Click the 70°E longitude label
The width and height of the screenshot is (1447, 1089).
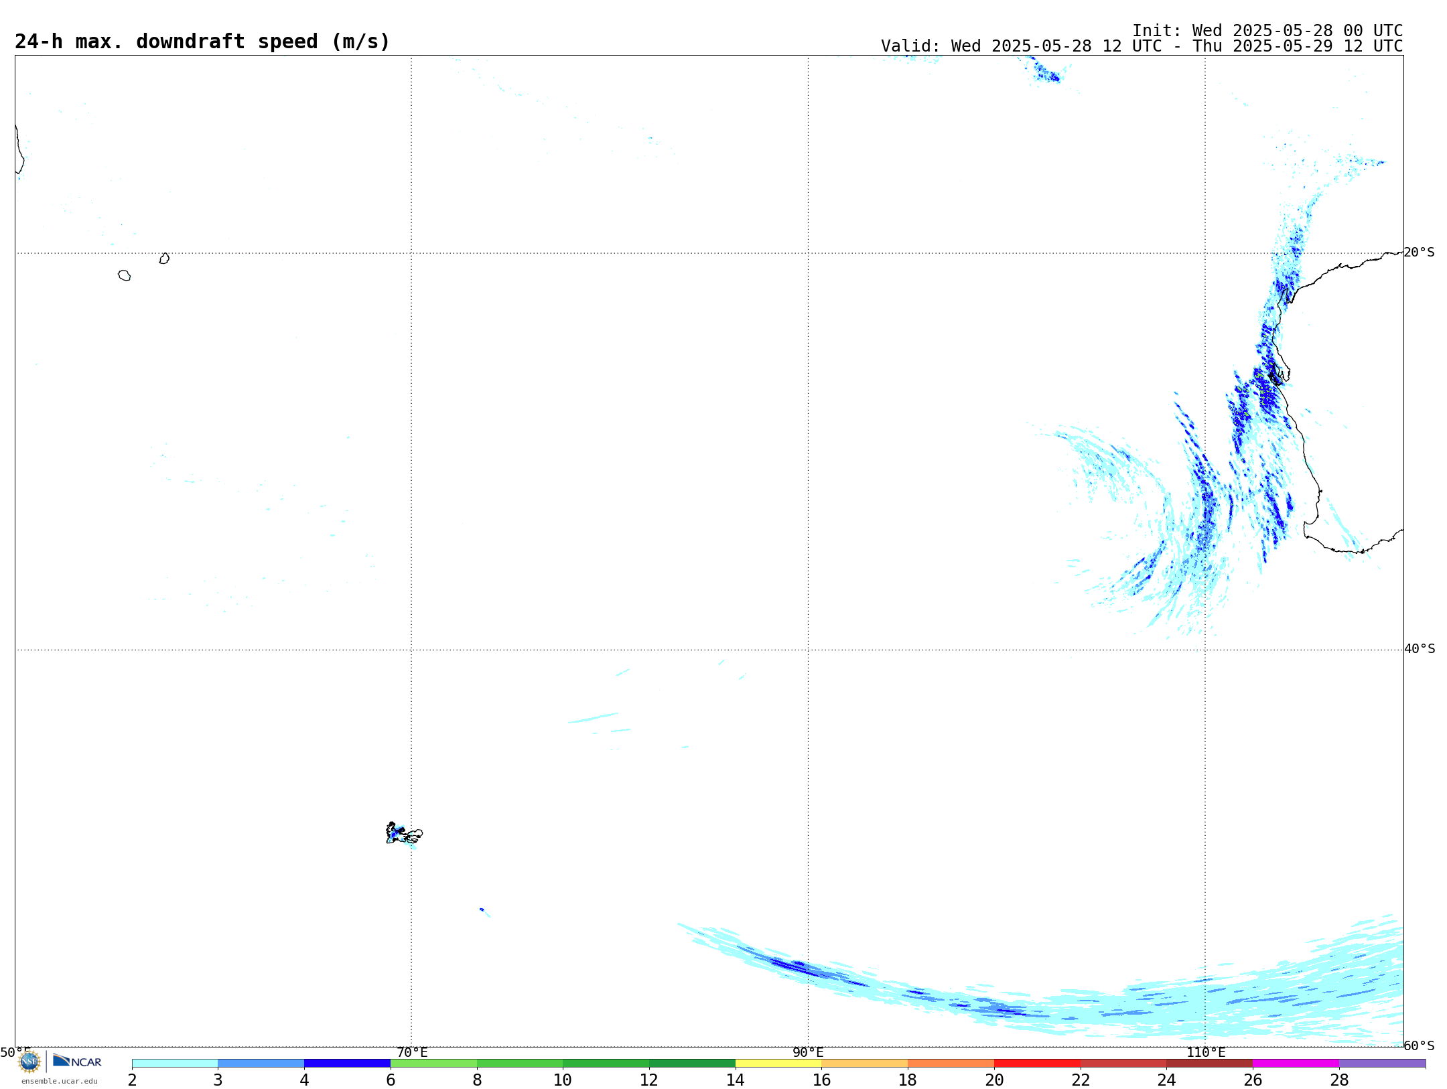[412, 1052]
